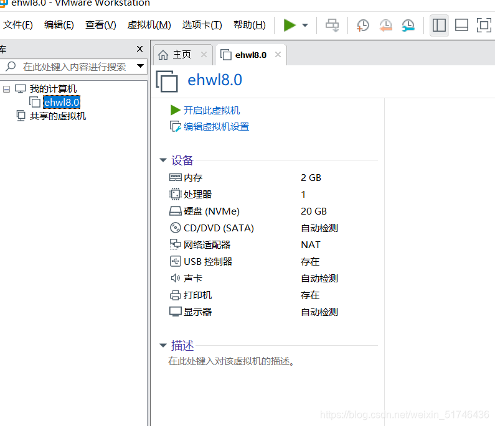Click the 声卡 speaker icon
This screenshot has width=495, height=426.
tap(175, 278)
